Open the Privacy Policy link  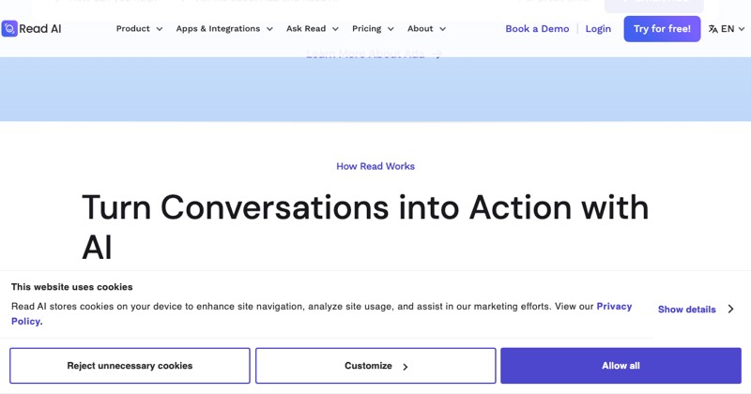614,307
